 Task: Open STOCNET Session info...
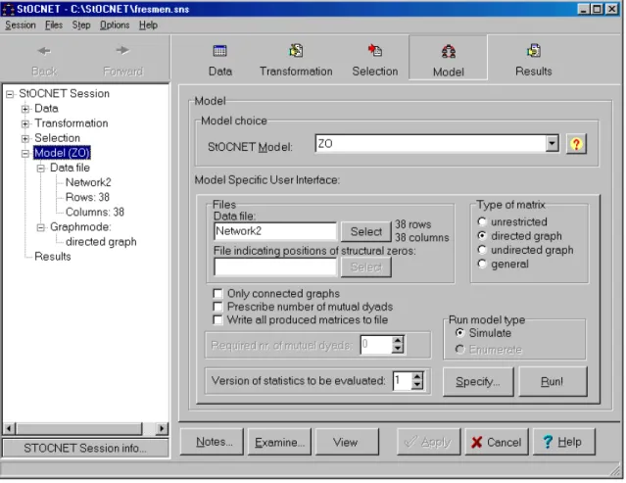pyautogui.click(x=85, y=448)
